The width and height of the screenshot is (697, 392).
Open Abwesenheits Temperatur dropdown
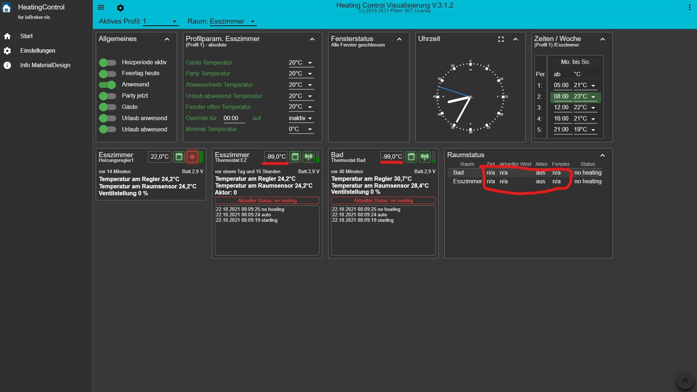tap(301, 85)
